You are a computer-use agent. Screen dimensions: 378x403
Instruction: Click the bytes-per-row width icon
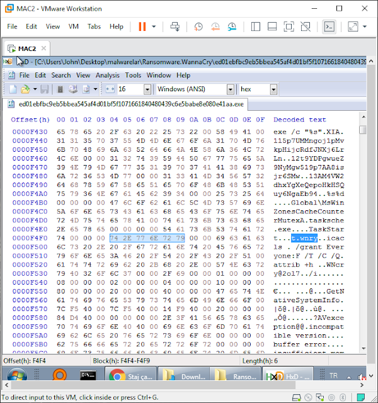pos(110,89)
